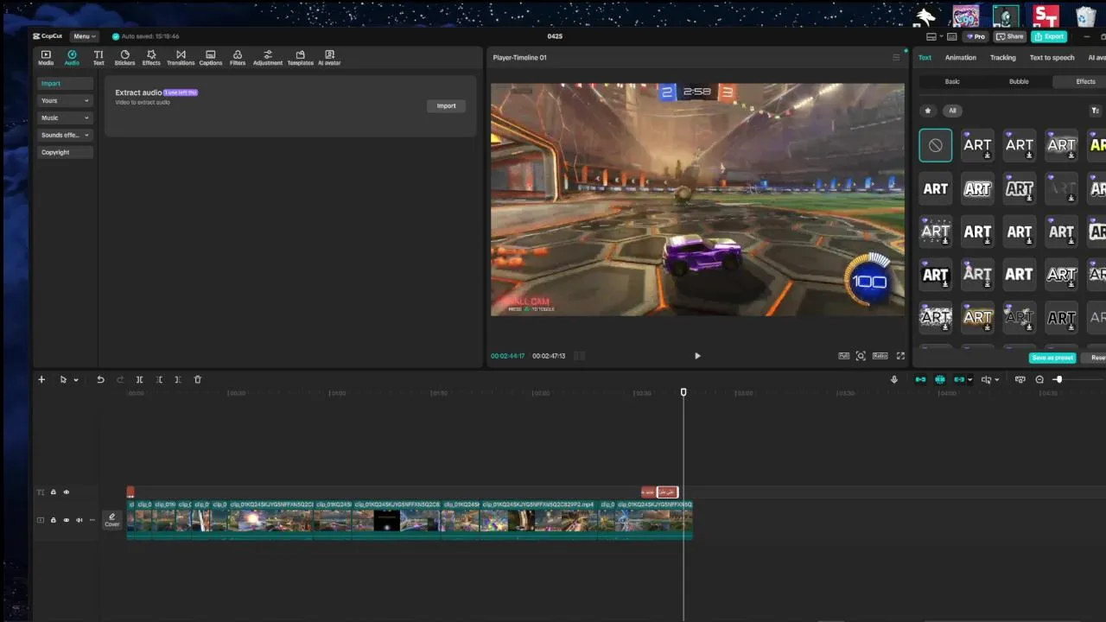
Task: Click the zoom-out magnifier on timeline
Action: (1039, 379)
